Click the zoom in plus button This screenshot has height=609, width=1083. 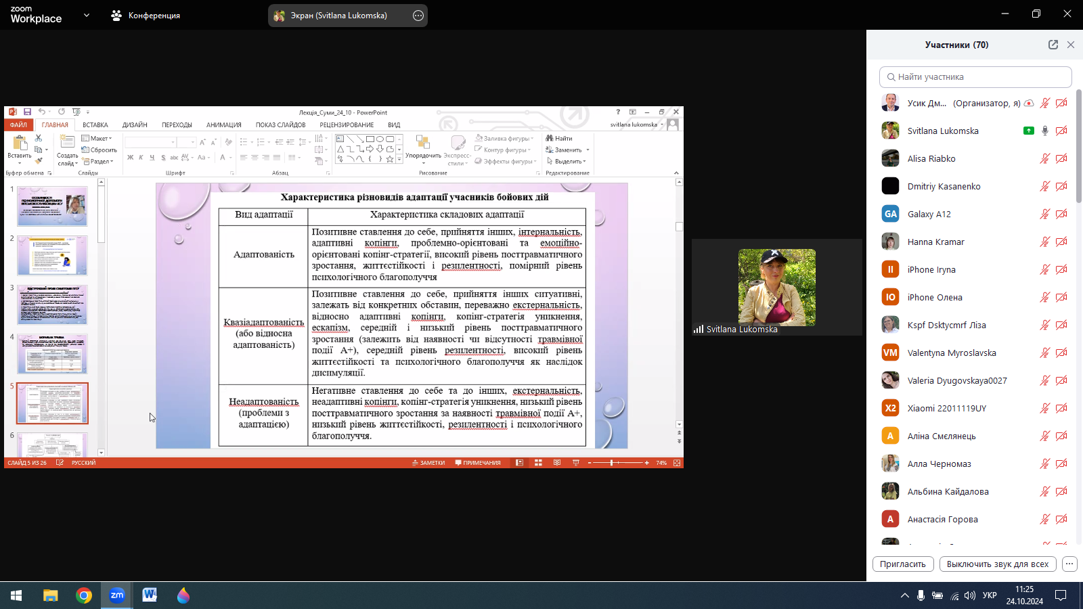(x=647, y=463)
